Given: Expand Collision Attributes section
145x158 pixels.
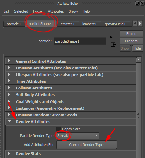Looking at the screenshot, I should 70,88.
